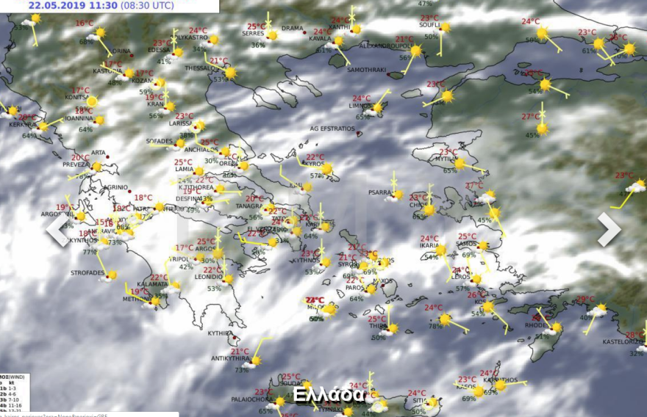Image resolution: width=647 pixels, height=417 pixels.
Task: Select the KYTHIRA label
Action: coord(221,333)
